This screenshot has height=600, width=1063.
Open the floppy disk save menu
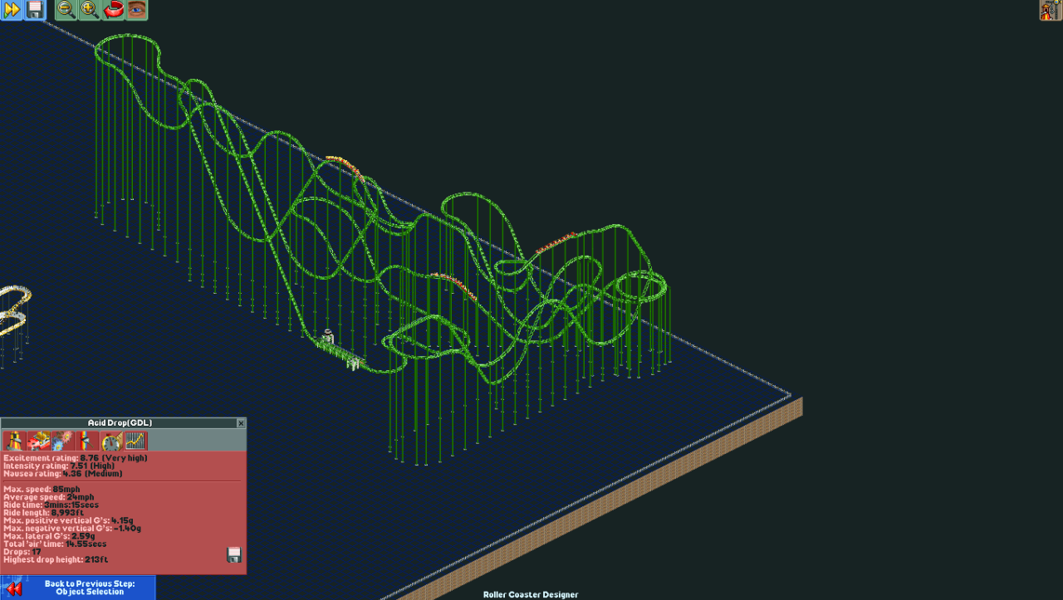click(x=35, y=10)
